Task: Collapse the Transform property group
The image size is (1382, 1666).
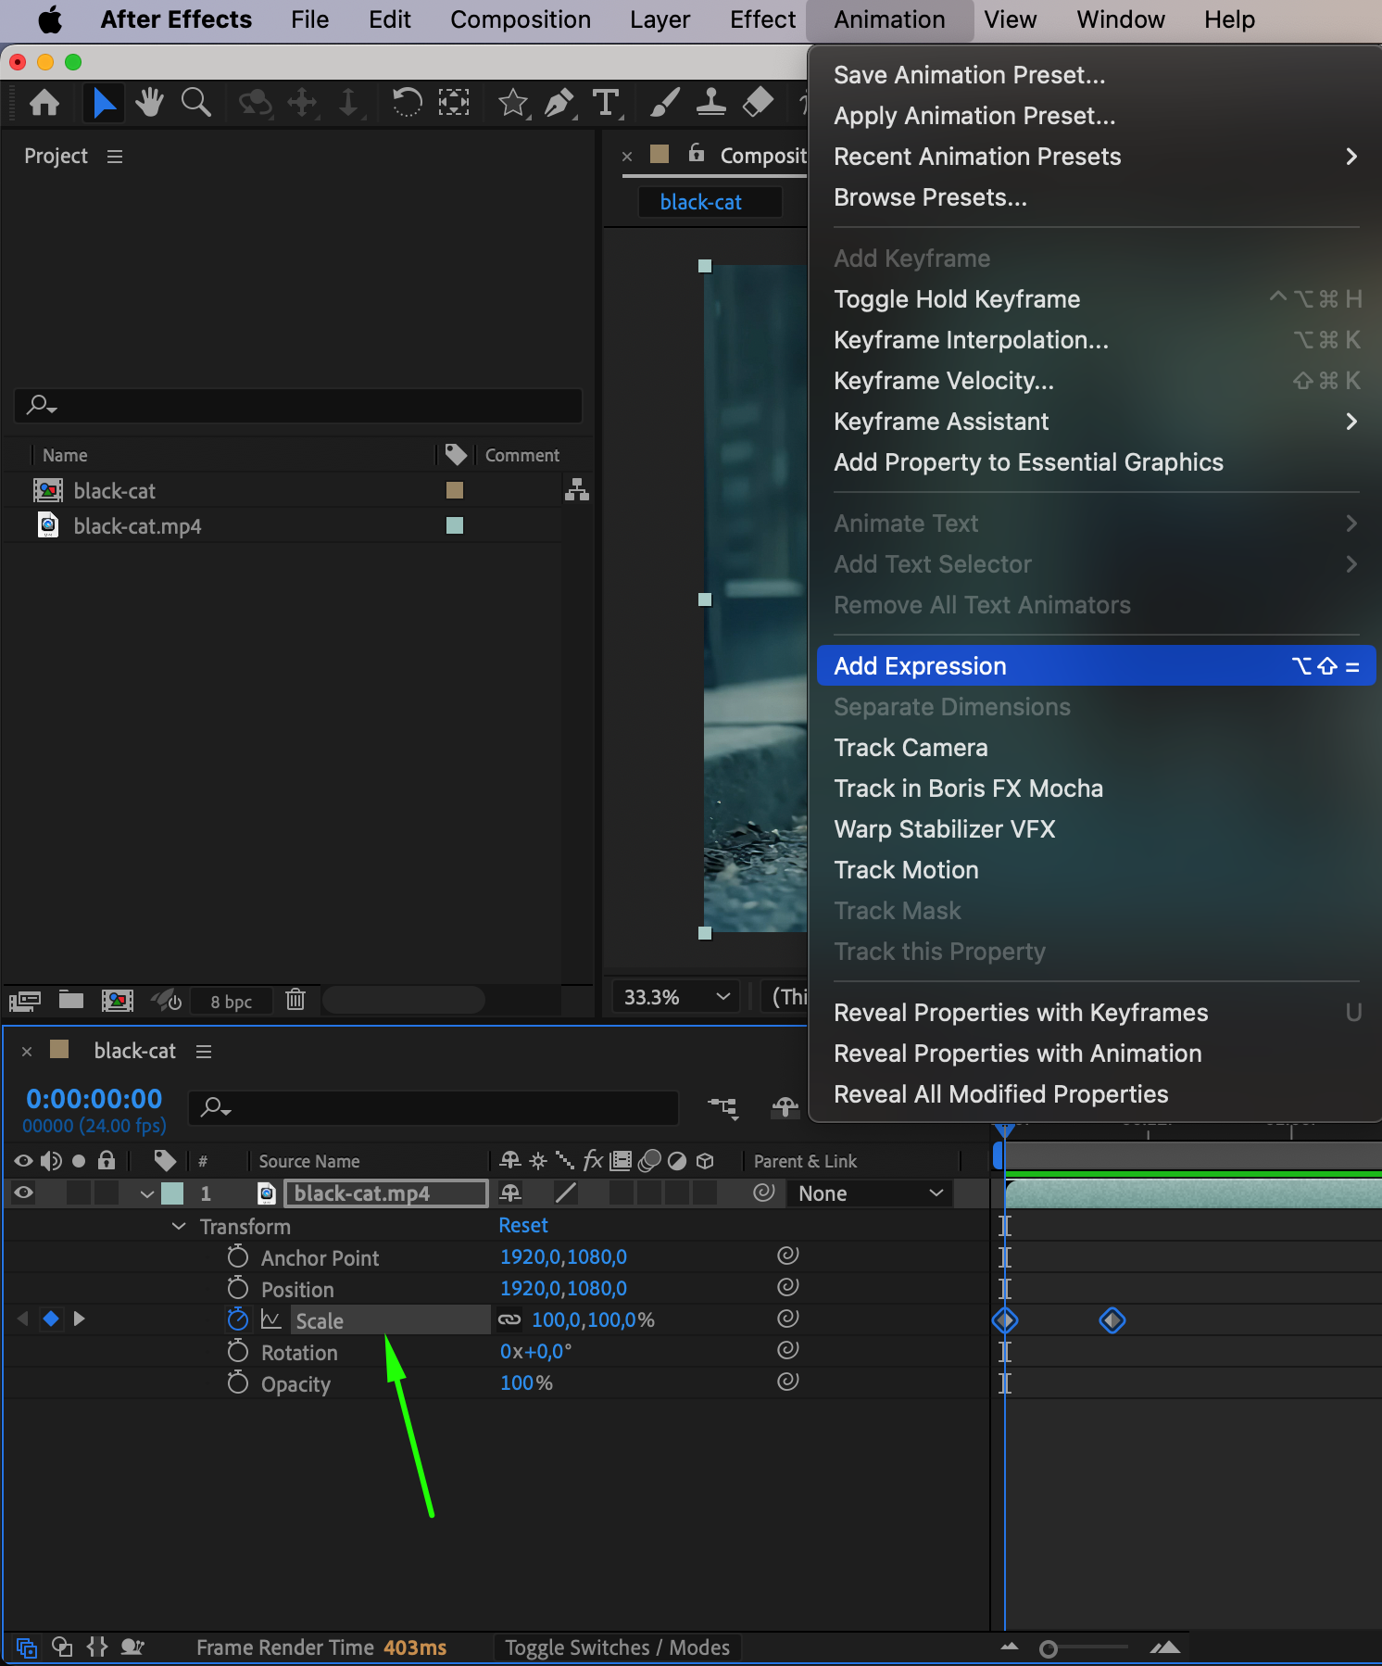Action: [179, 1225]
